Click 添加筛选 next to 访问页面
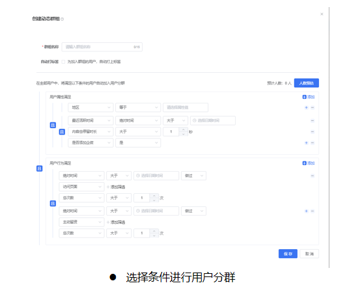Image resolution: width=347 pixels, height=294 pixels. (116, 187)
